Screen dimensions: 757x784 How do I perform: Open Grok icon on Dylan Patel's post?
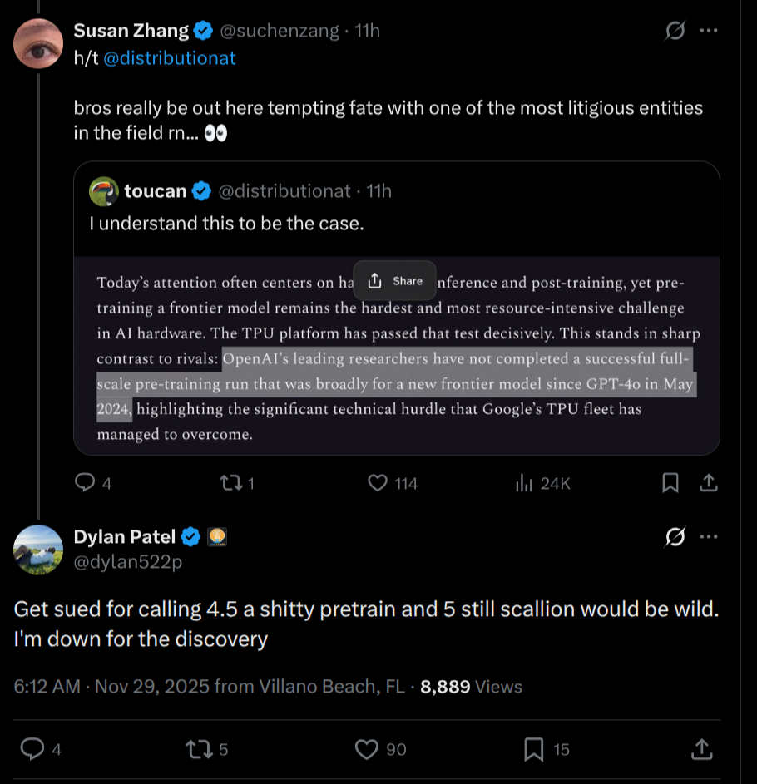point(675,538)
